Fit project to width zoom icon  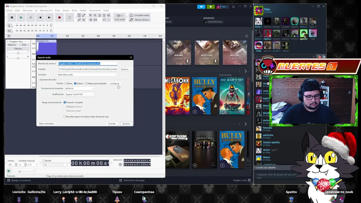(104, 15)
